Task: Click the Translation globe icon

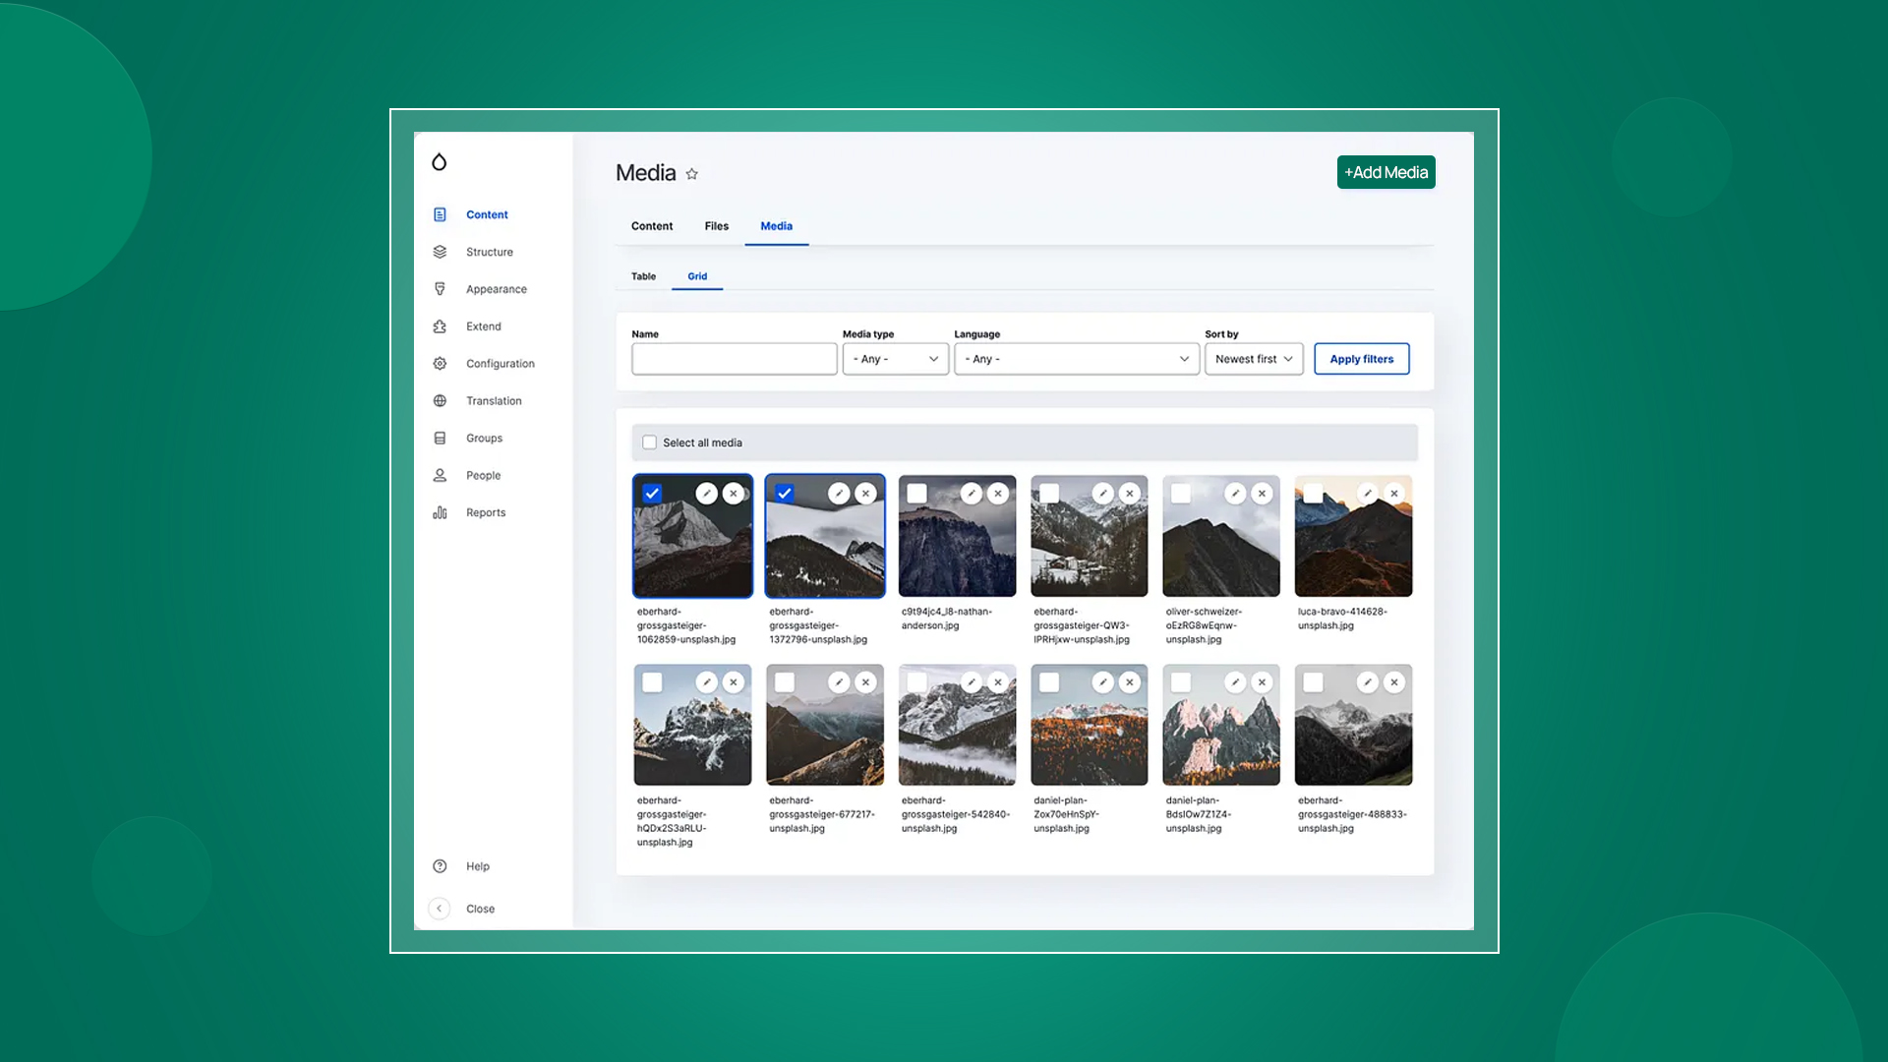Action: pos(440,401)
